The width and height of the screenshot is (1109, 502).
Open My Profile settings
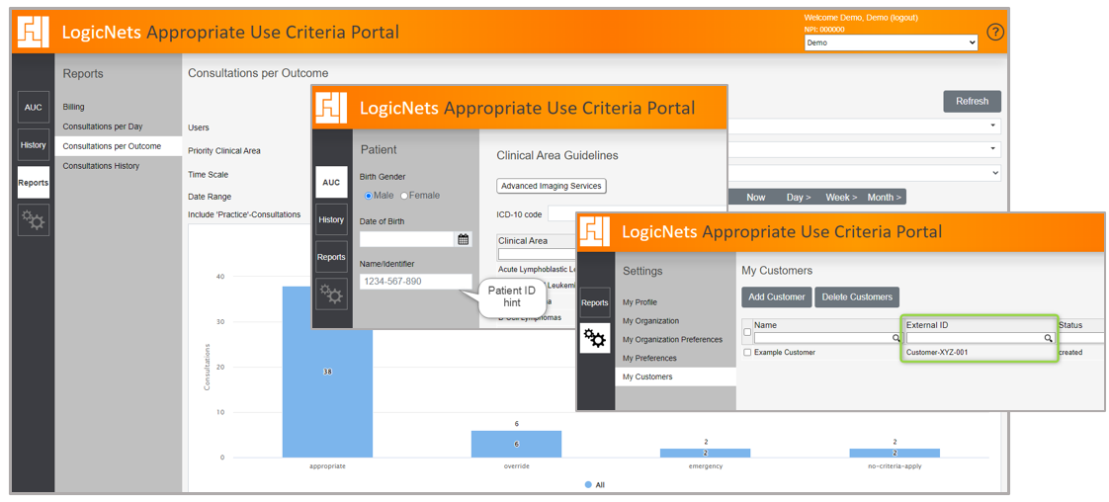coord(640,302)
